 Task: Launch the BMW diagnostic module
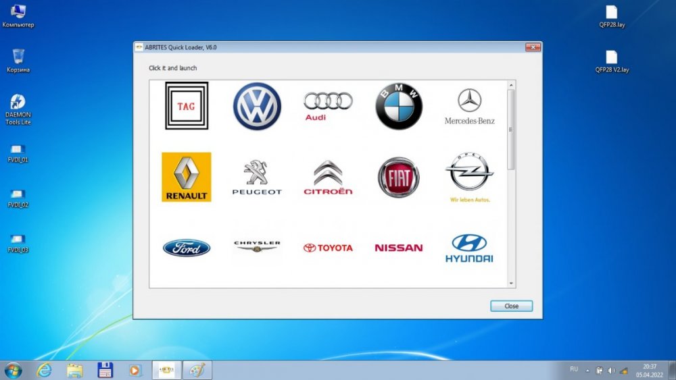[399, 107]
